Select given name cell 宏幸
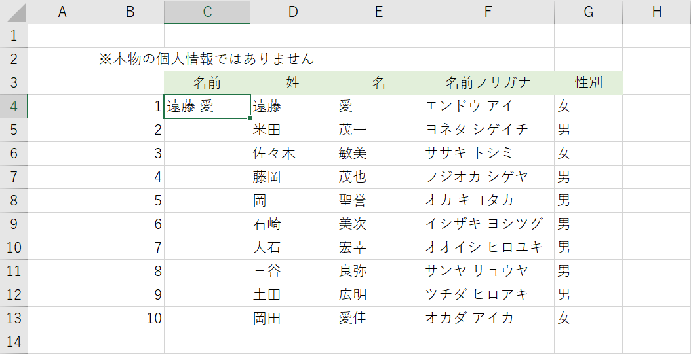Viewport: 691px width, 354px height. [x=379, y=247]
